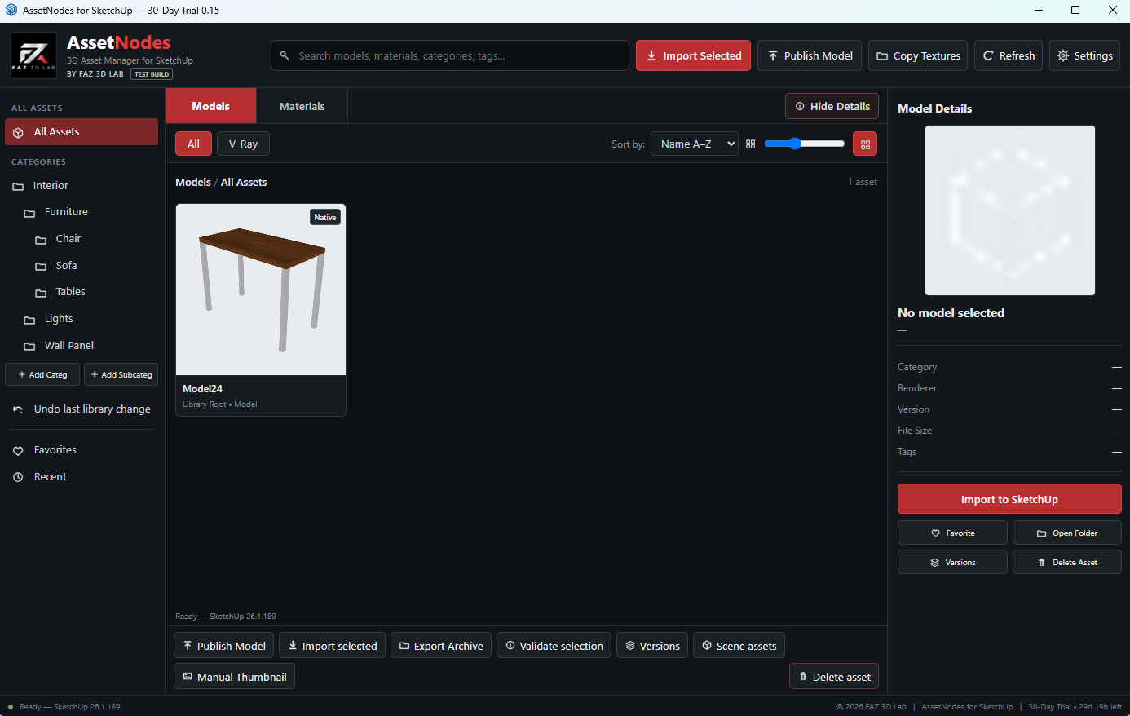Image resolution: width=1130 pixels, height=716 pixels.
Task: Click the Favorites heart icon in sidebar
Action: 18,451
